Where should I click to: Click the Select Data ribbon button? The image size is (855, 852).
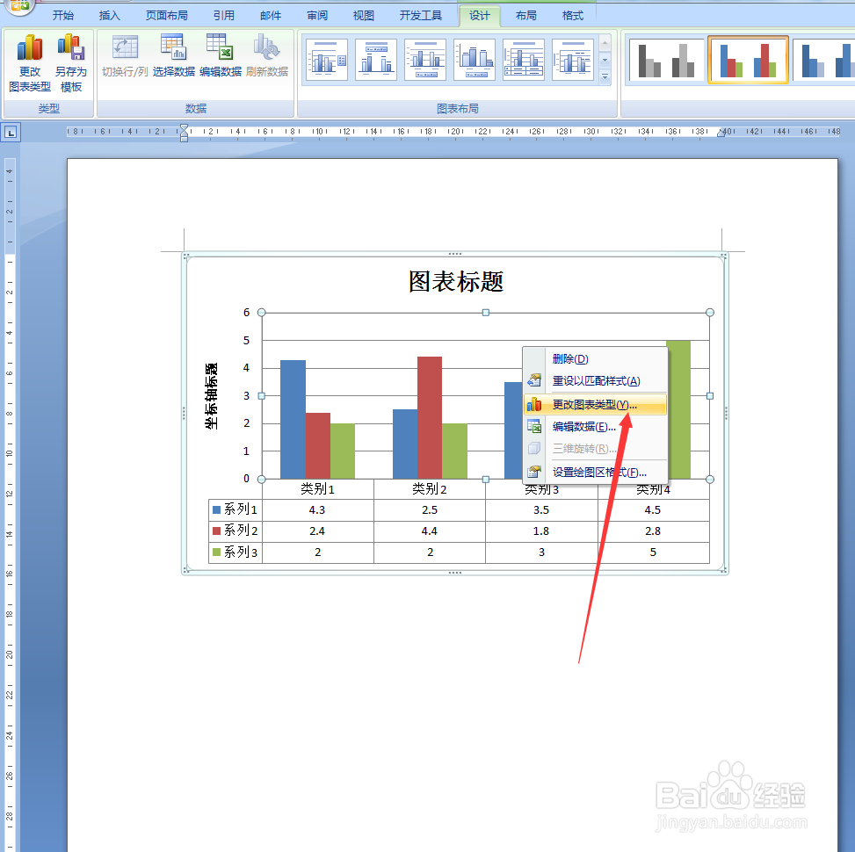point(173,55)
